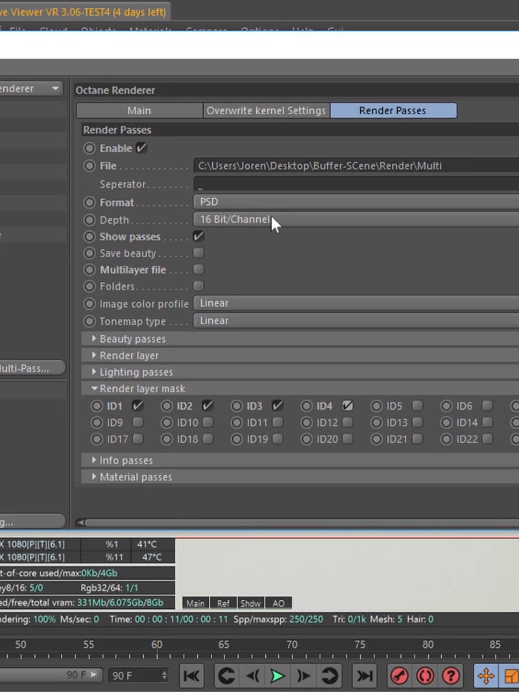Open the Format dropdown showing PSD
The image size is (519, 692).
pos(356,202)
